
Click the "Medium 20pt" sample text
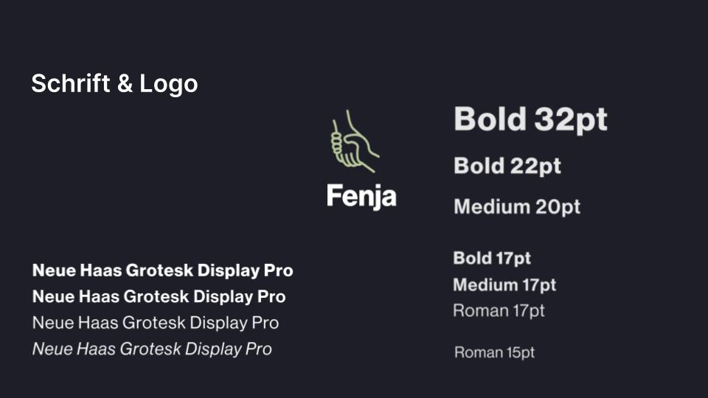click(x=517, y=207)
